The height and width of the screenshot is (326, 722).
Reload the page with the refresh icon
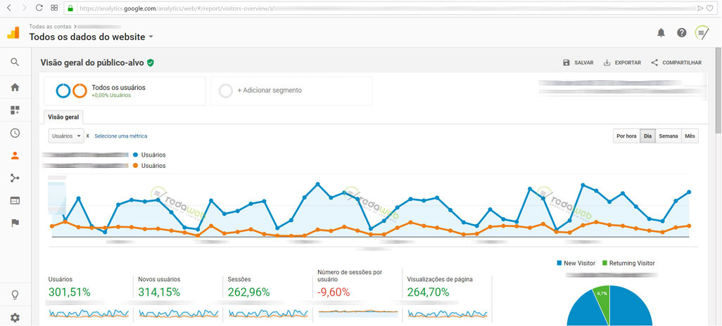[x=39, y=8]
